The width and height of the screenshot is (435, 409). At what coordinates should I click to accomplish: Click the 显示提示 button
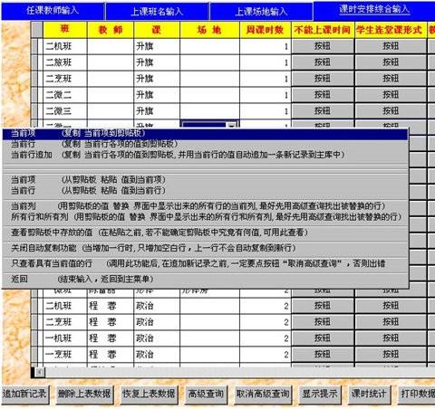[x=320, y=394]
